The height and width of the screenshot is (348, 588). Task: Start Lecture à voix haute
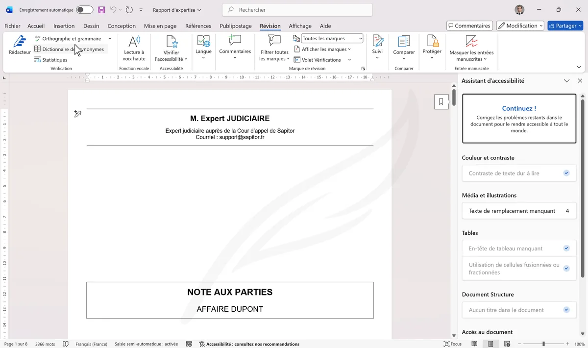134,48
